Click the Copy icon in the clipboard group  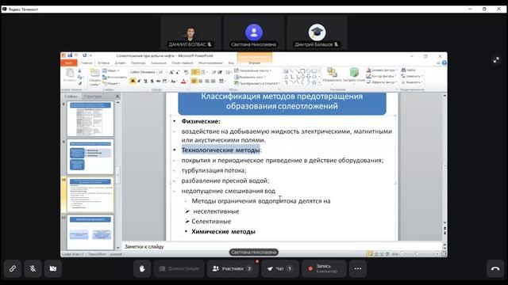[79, 77]
